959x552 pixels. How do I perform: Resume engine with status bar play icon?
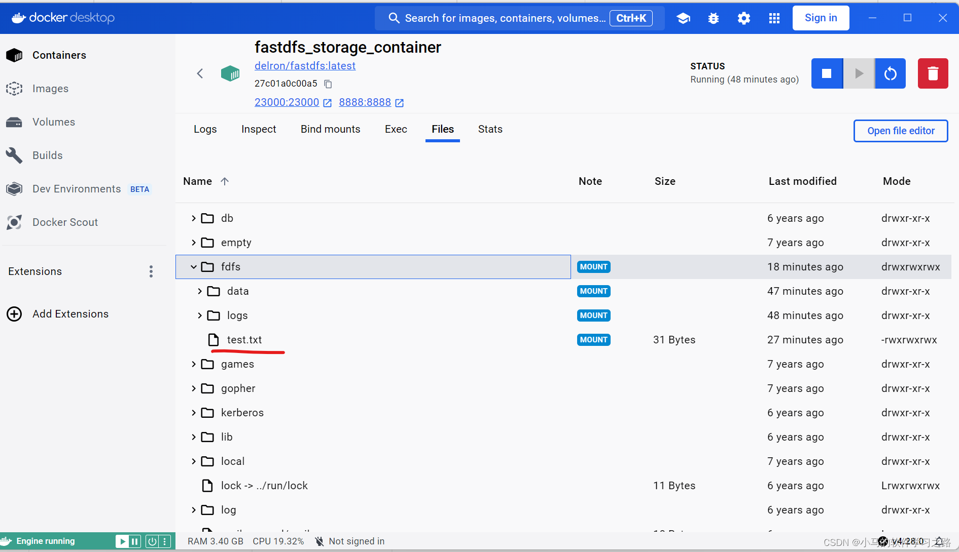122,541
